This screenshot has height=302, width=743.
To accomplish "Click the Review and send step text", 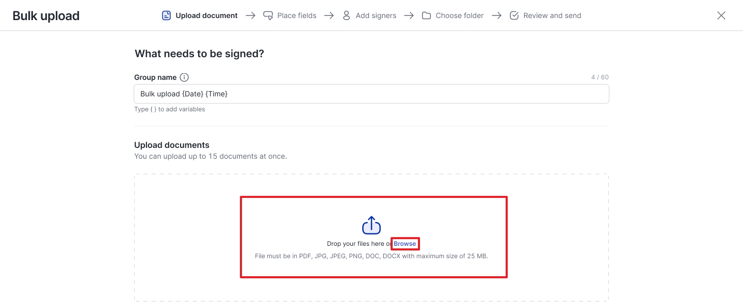I will 552,15.
